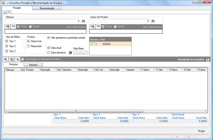213x140 pixels.
Task: Select the Posição tab
Action: (17, 8)
